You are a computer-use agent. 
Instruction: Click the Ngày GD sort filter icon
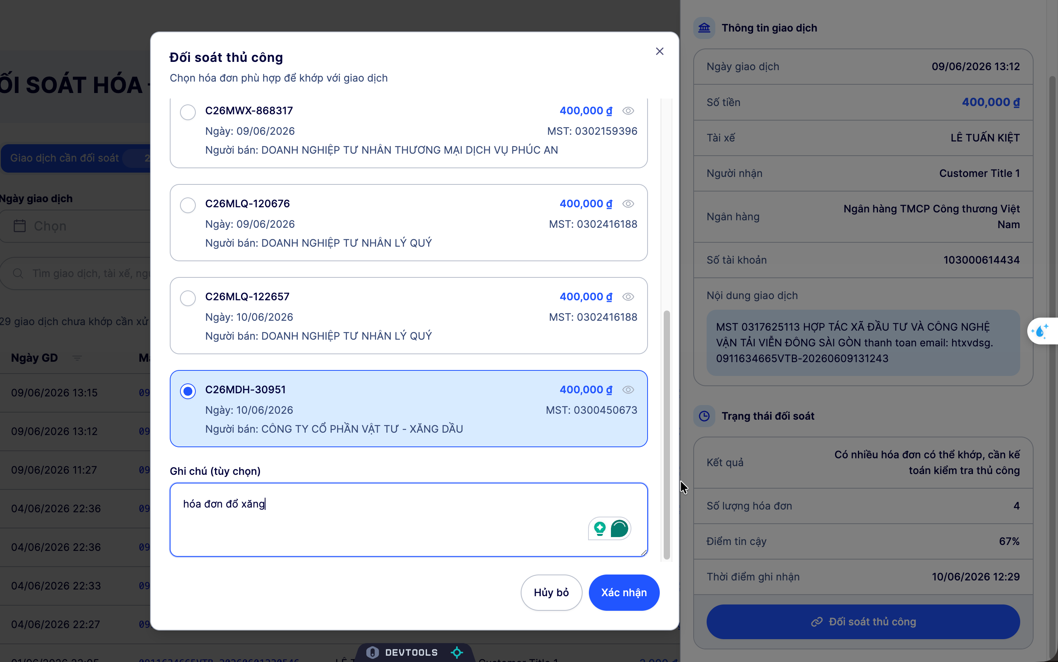coord(77,358)
